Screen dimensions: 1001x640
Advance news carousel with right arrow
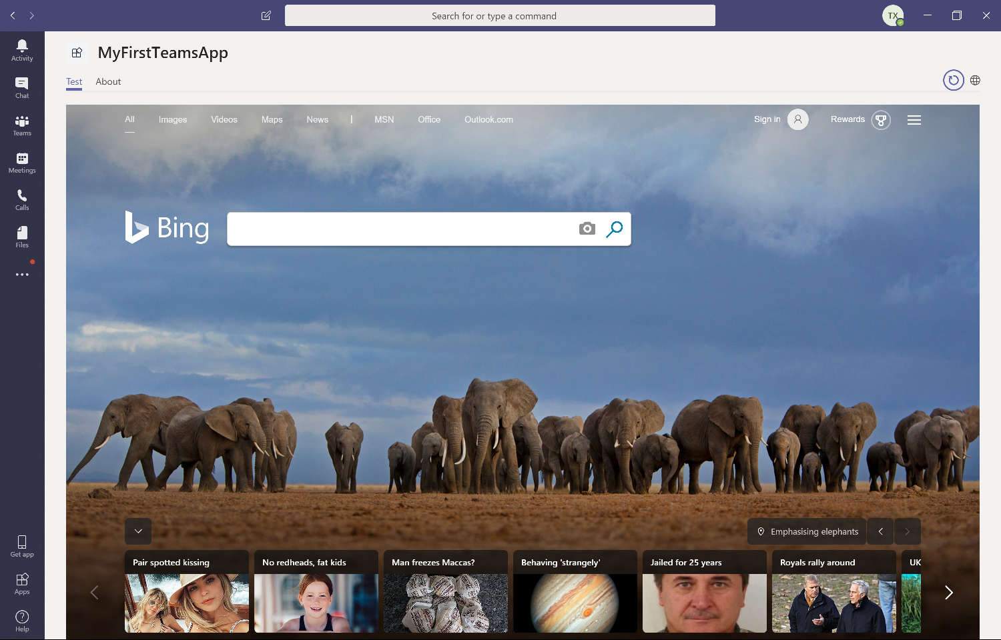coord(948,592)
